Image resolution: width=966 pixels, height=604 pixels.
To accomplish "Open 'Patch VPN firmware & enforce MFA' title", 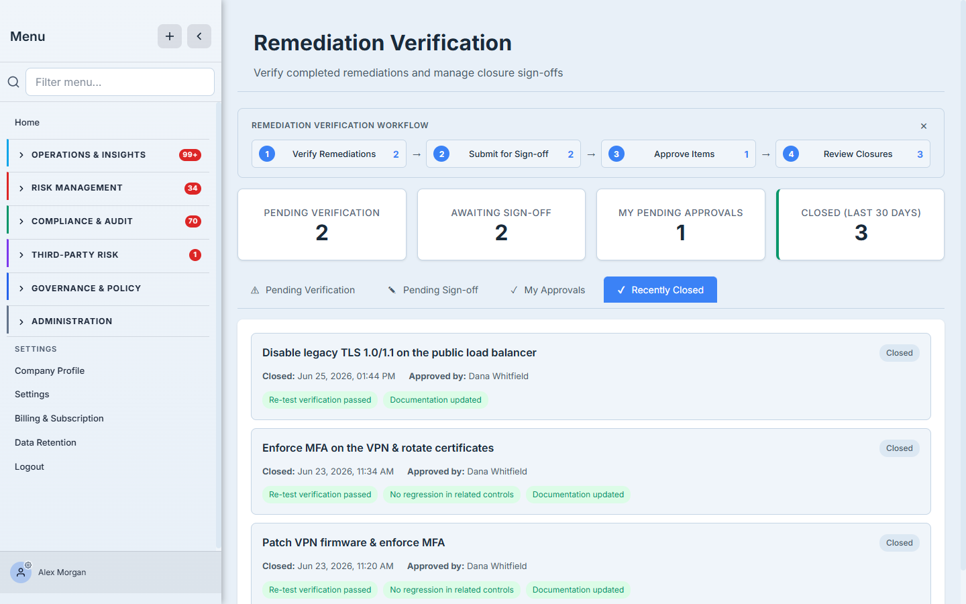I will tap(354, 543).
